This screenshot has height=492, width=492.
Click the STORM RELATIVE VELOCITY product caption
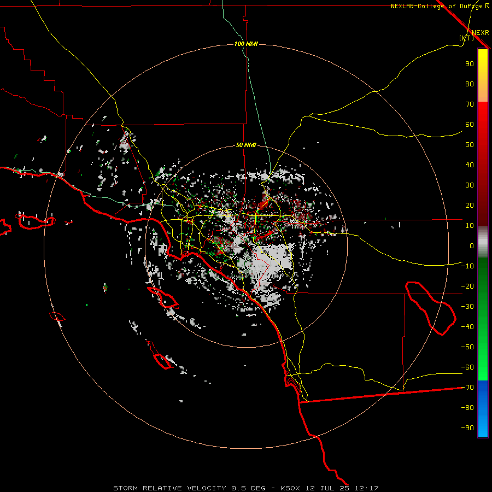tap(169, 488)
